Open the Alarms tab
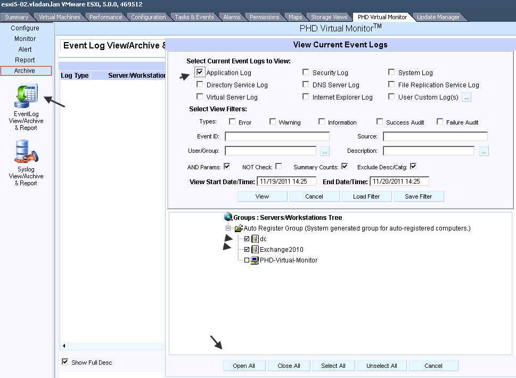This screenshot has width=516, height=378. click(x=232, y=17)
